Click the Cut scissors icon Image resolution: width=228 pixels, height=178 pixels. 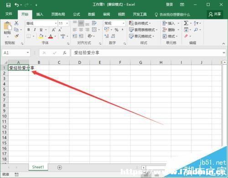(x=16, y=23)
